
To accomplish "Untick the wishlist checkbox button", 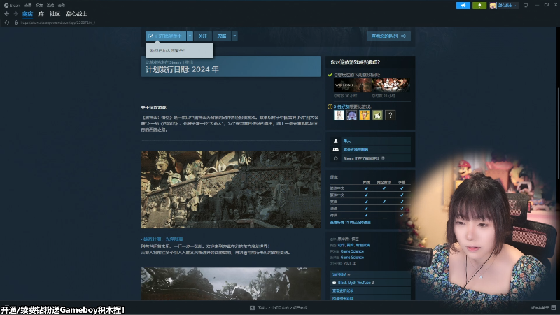I will [x=166, y=36].
